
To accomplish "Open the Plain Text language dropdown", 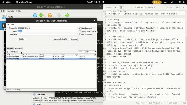I will pos(141,103).
